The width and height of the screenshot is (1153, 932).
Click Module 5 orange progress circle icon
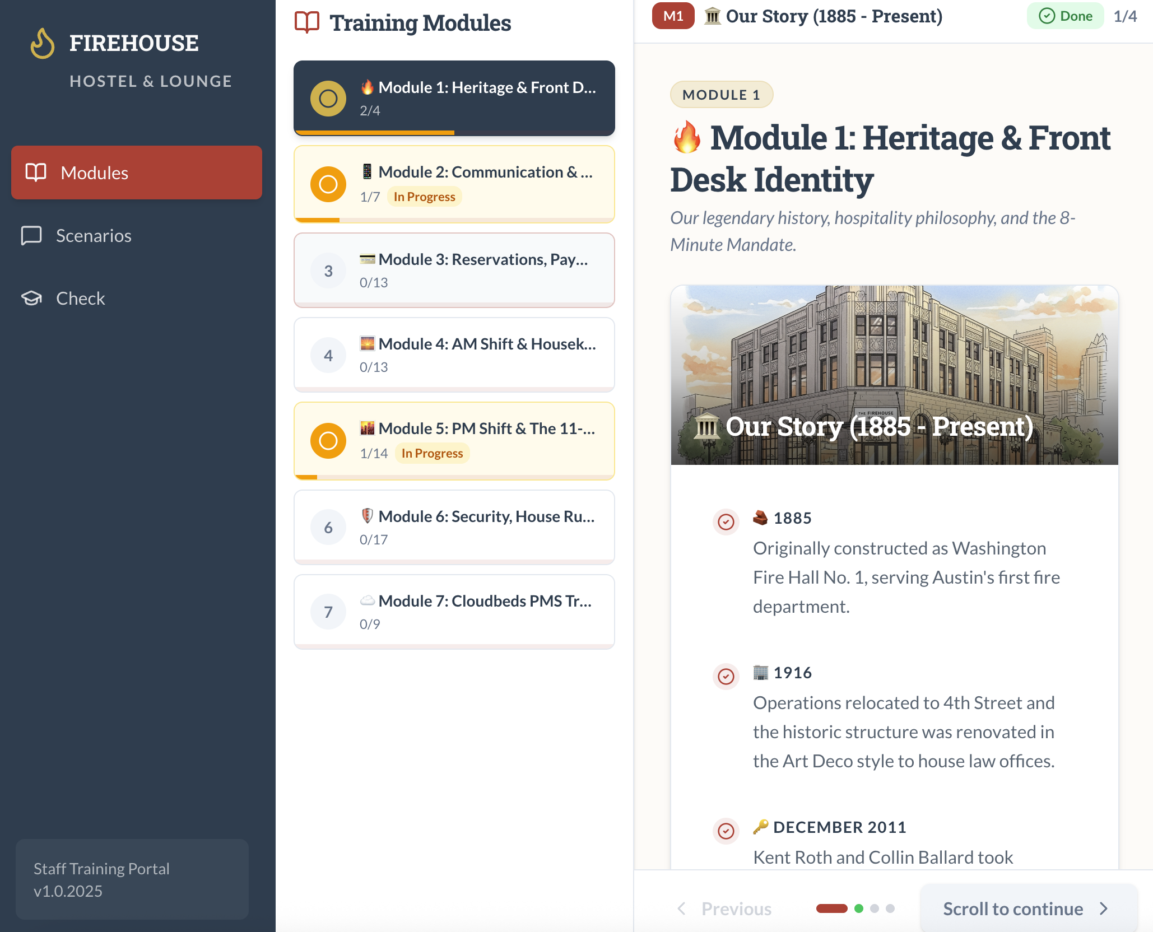tap(328, 441)
